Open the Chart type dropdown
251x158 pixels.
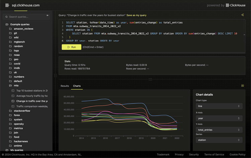219,106
